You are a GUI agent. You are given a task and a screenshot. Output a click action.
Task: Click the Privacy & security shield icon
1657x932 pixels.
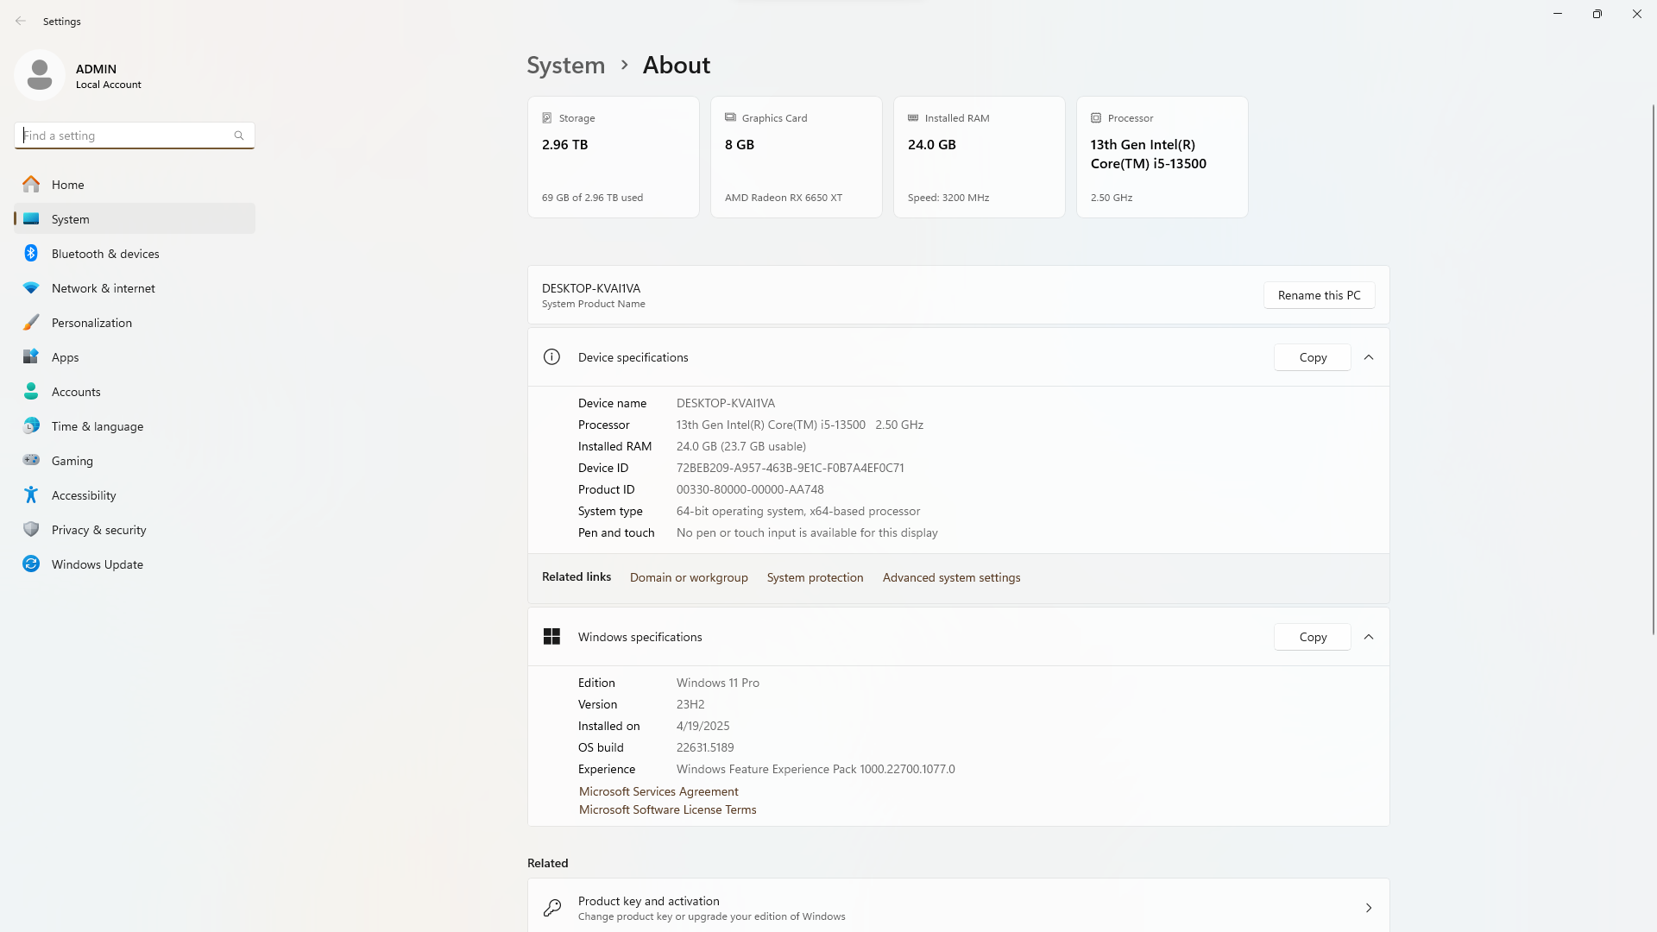[31, 529]
